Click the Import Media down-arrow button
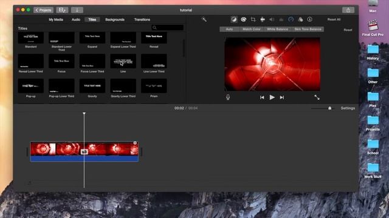Screen dimensions: 389x218 point(77,10)
